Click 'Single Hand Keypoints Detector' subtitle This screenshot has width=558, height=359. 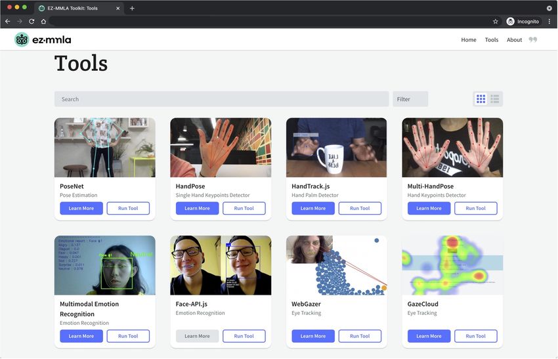pos(213,195)
